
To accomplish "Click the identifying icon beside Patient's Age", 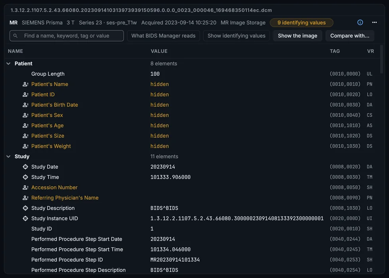I will pos(25,125).
